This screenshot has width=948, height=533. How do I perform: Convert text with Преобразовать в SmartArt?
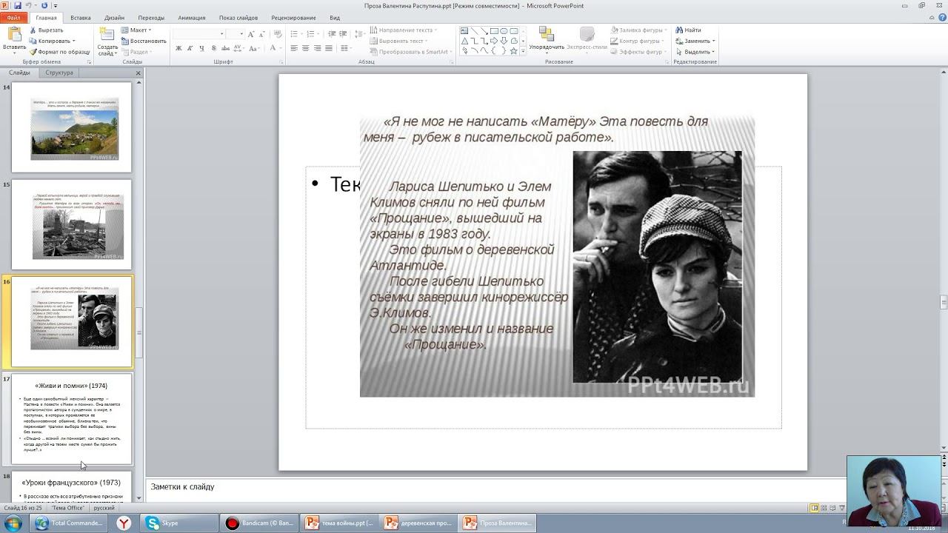pyautogui.click(x=412, y=52)
